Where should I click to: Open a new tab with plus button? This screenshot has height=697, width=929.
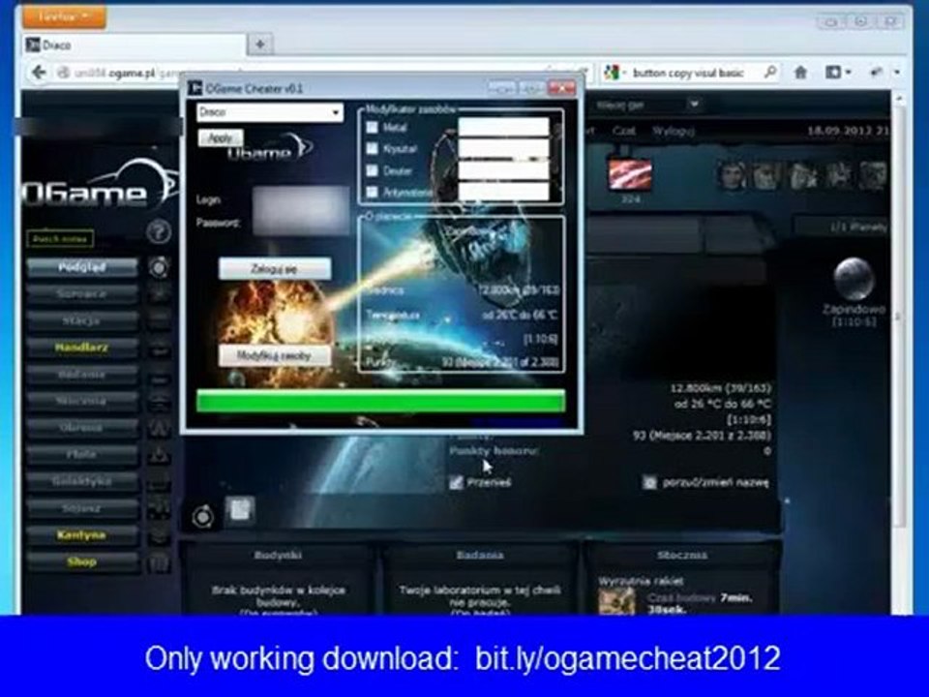[259, 45]
